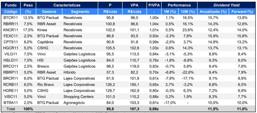
Task: Click the RBRP11 fund code
Action: pos(10,72)
